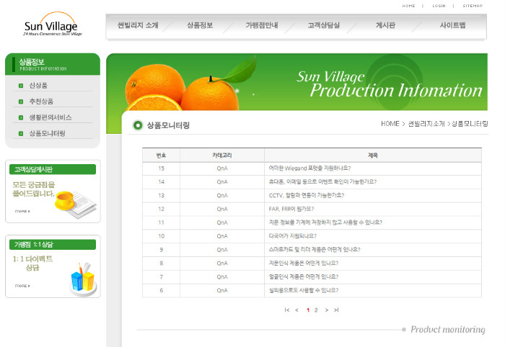
Task: Select 생활편의서비스 in the left sidebar
Action: [x=50, y=117]
